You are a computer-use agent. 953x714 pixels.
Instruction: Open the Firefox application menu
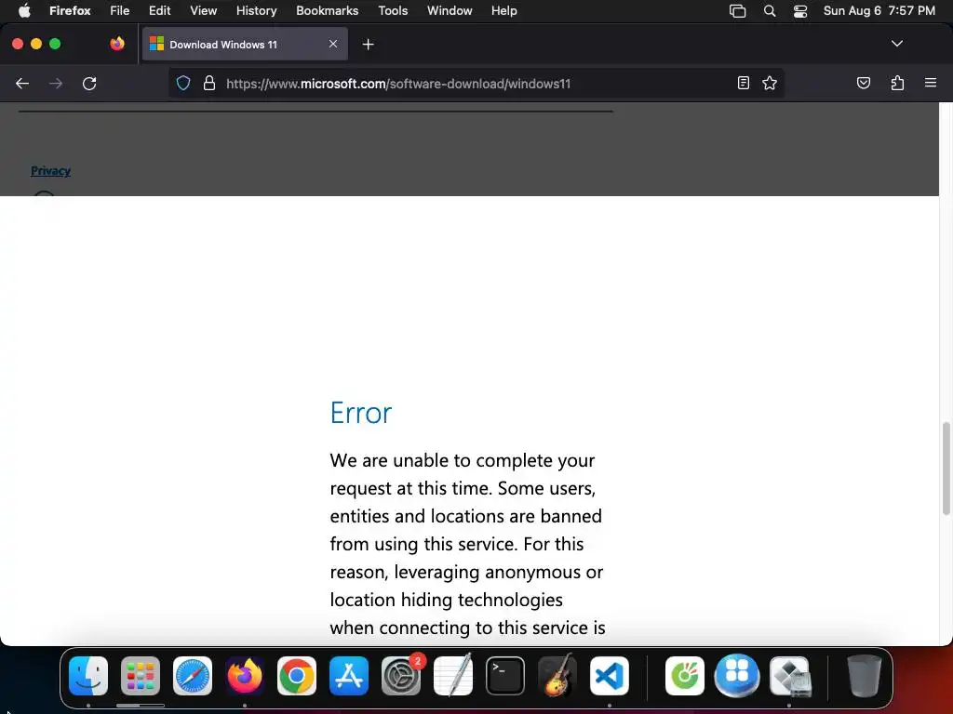tap(931, 83)
